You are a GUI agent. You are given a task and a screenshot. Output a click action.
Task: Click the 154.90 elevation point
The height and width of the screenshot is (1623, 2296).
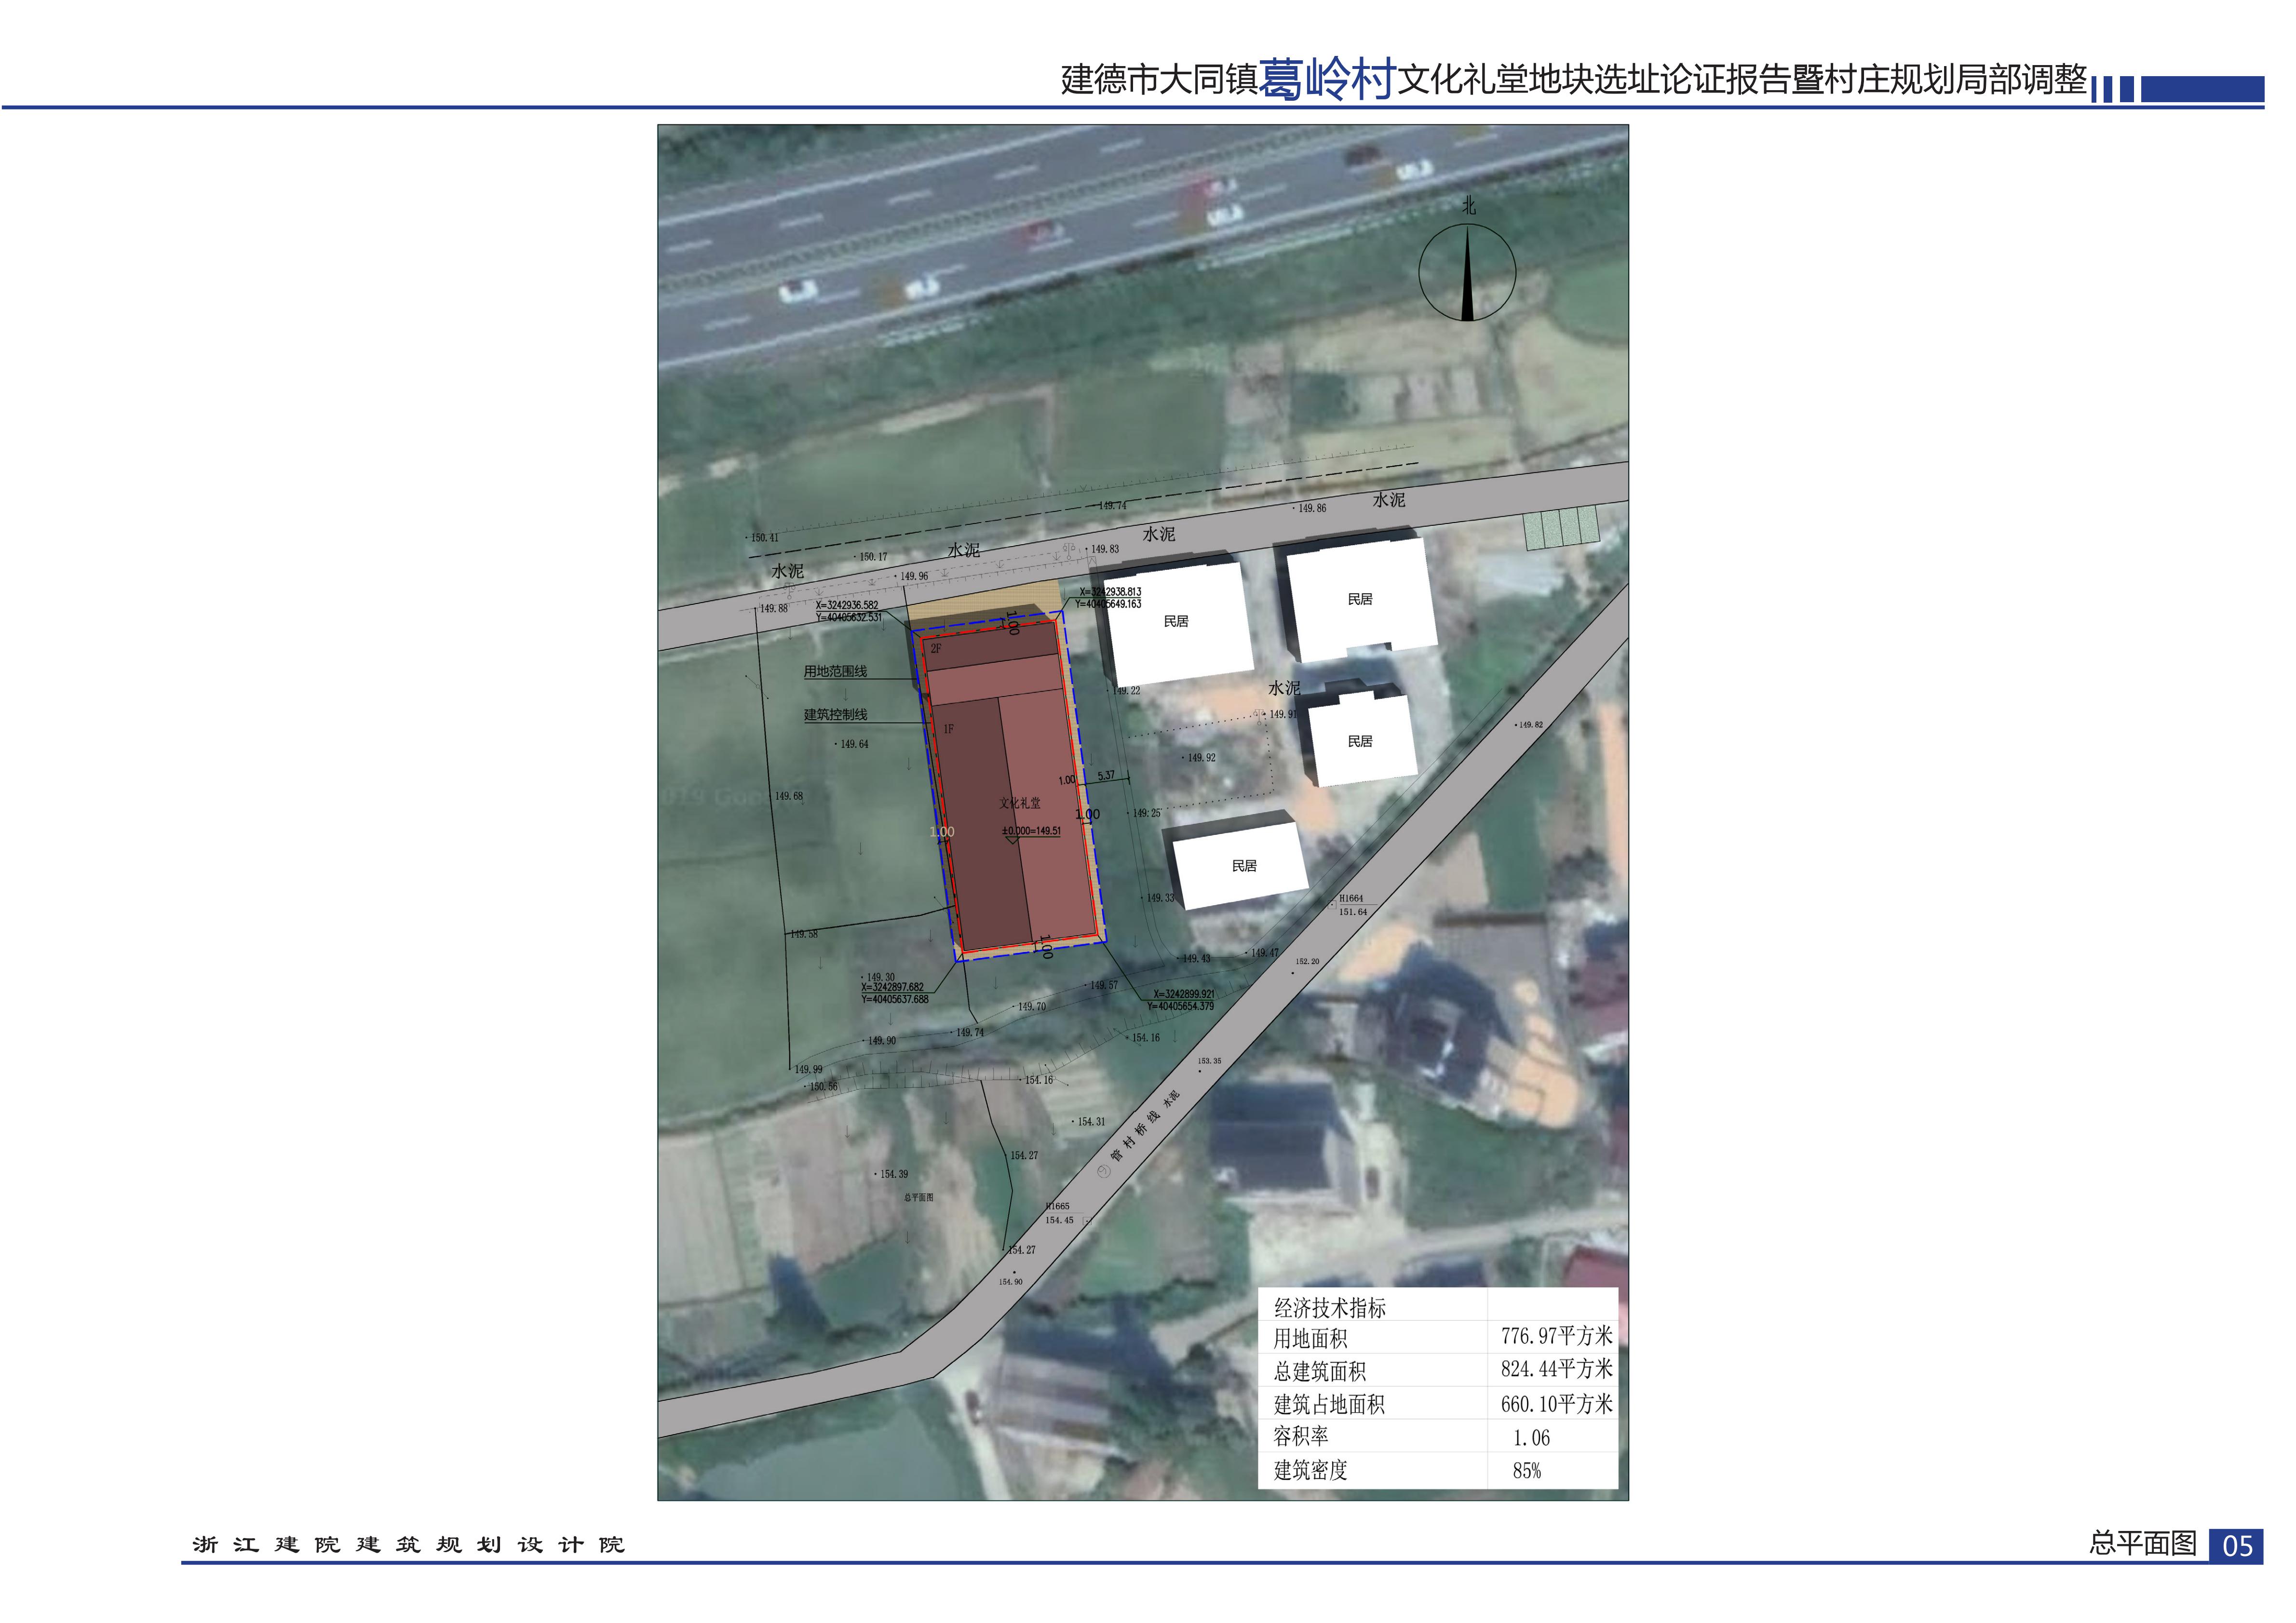coord(1010,1281)
